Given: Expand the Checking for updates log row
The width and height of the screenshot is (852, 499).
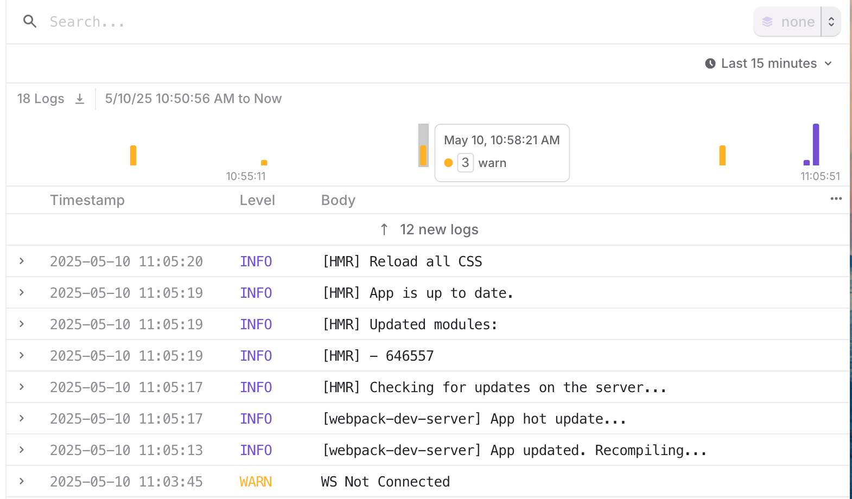Looking at the screenshot, I should [22, 387].
